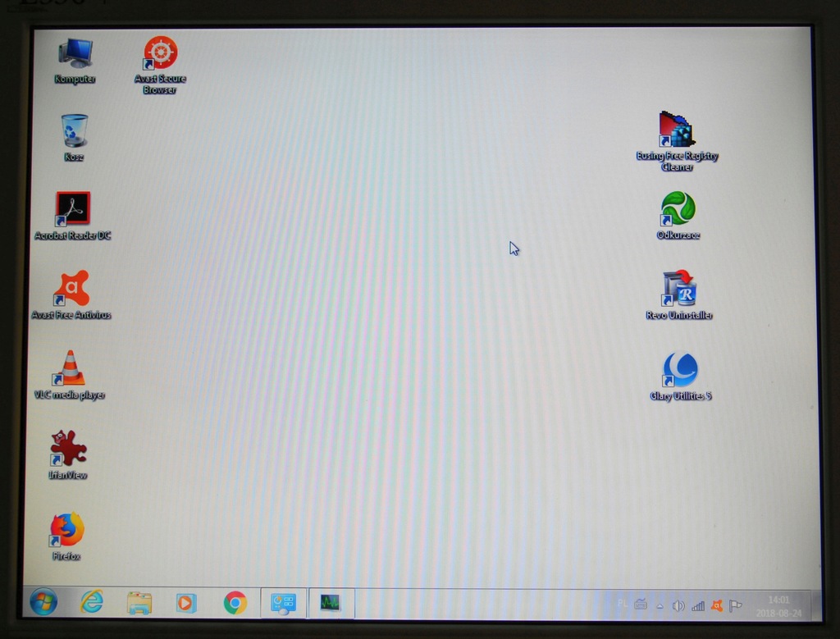Viewport: 840px width, 639px height.
Task: Click the Avast tray icon
Action: (717, 606)
